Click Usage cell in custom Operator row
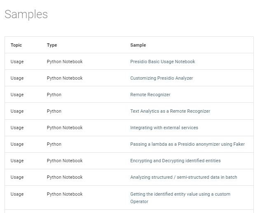This screenshot has width=274, height=213. click(x=17, y=194)
